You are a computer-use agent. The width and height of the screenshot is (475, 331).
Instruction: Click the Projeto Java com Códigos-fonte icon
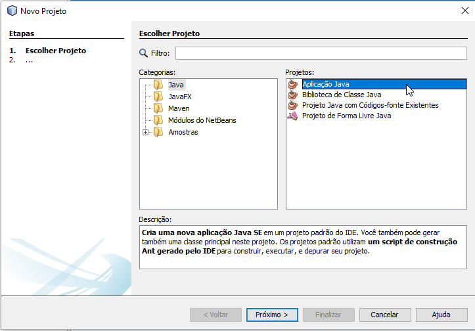[x=293, y=105]
